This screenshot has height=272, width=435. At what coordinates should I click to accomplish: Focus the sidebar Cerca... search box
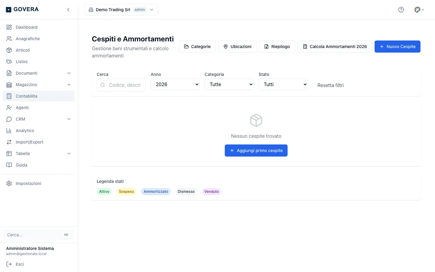(39, 235)
